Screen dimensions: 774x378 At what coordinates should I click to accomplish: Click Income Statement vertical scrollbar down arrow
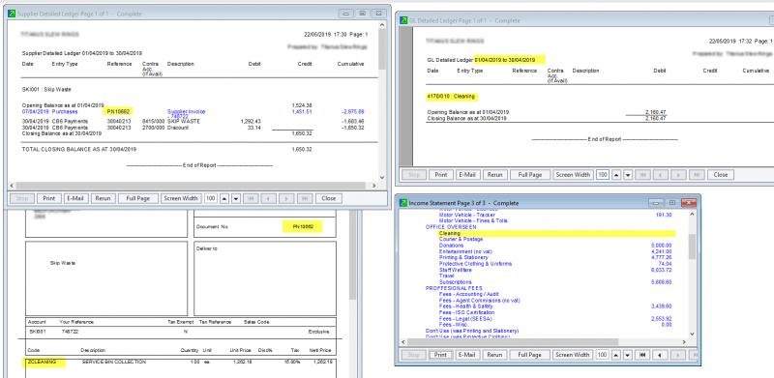[x=692, y=334]
